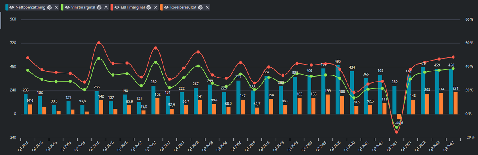Toggle visibility eye of Nettoomsättning series
The width and height of the screenshot is (478, 155).
point(12,7)
